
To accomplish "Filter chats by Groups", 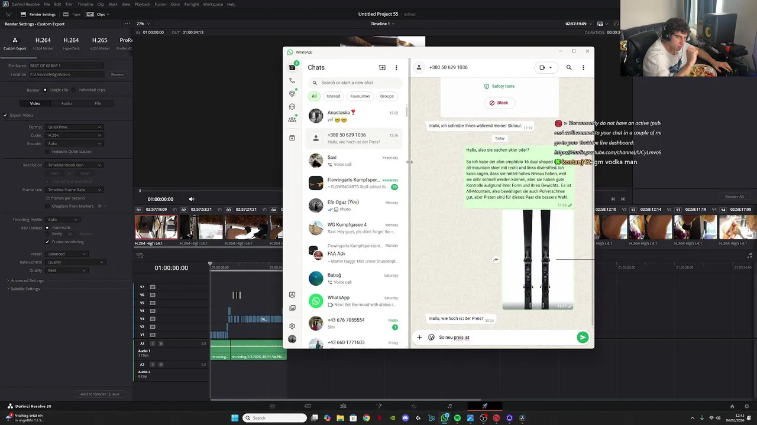I will point(387,96).
